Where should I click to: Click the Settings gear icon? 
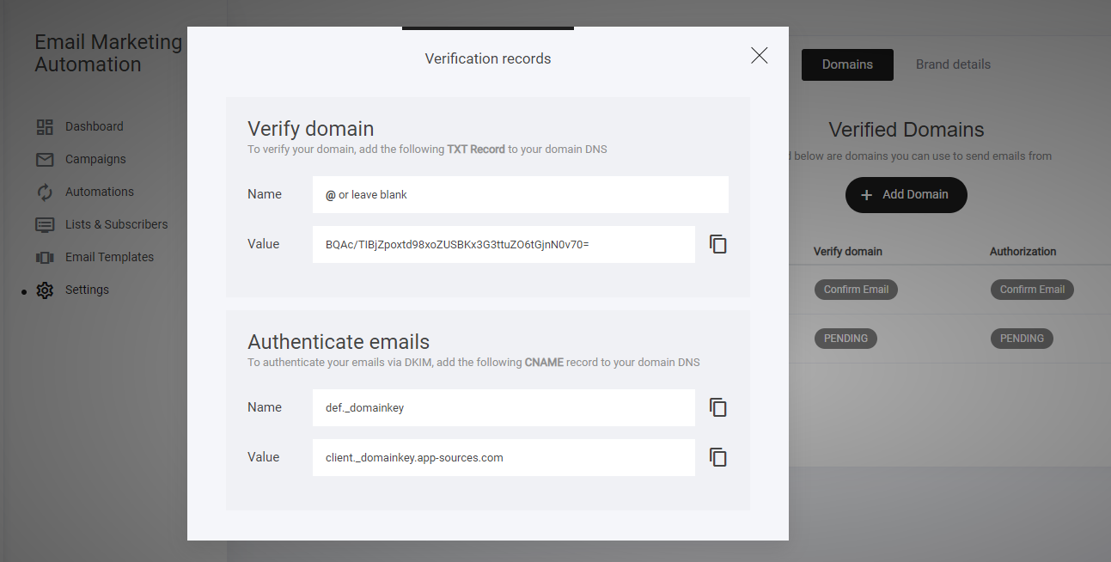pos(45,290)
